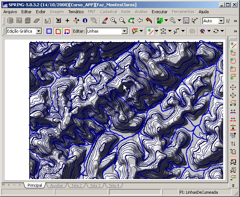
Task: Open the Executar menu
Action: tap(159, 12)
